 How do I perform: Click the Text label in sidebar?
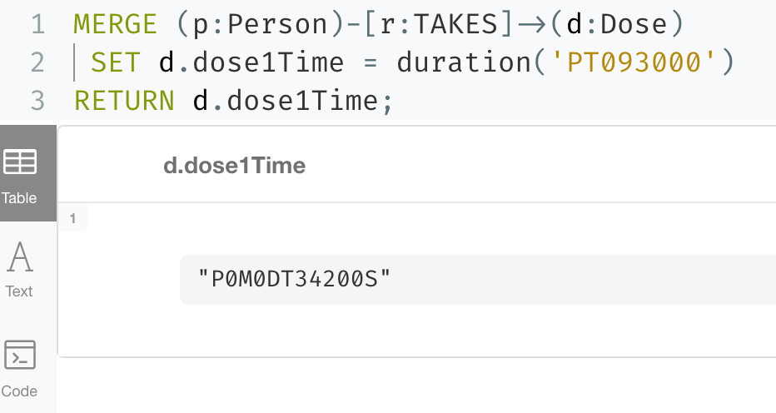click(19, 291)
